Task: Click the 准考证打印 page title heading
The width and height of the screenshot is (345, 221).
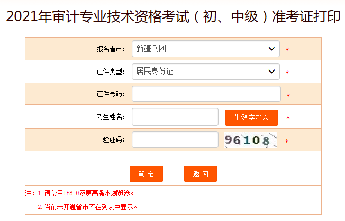Action: (x=173, y=16)
